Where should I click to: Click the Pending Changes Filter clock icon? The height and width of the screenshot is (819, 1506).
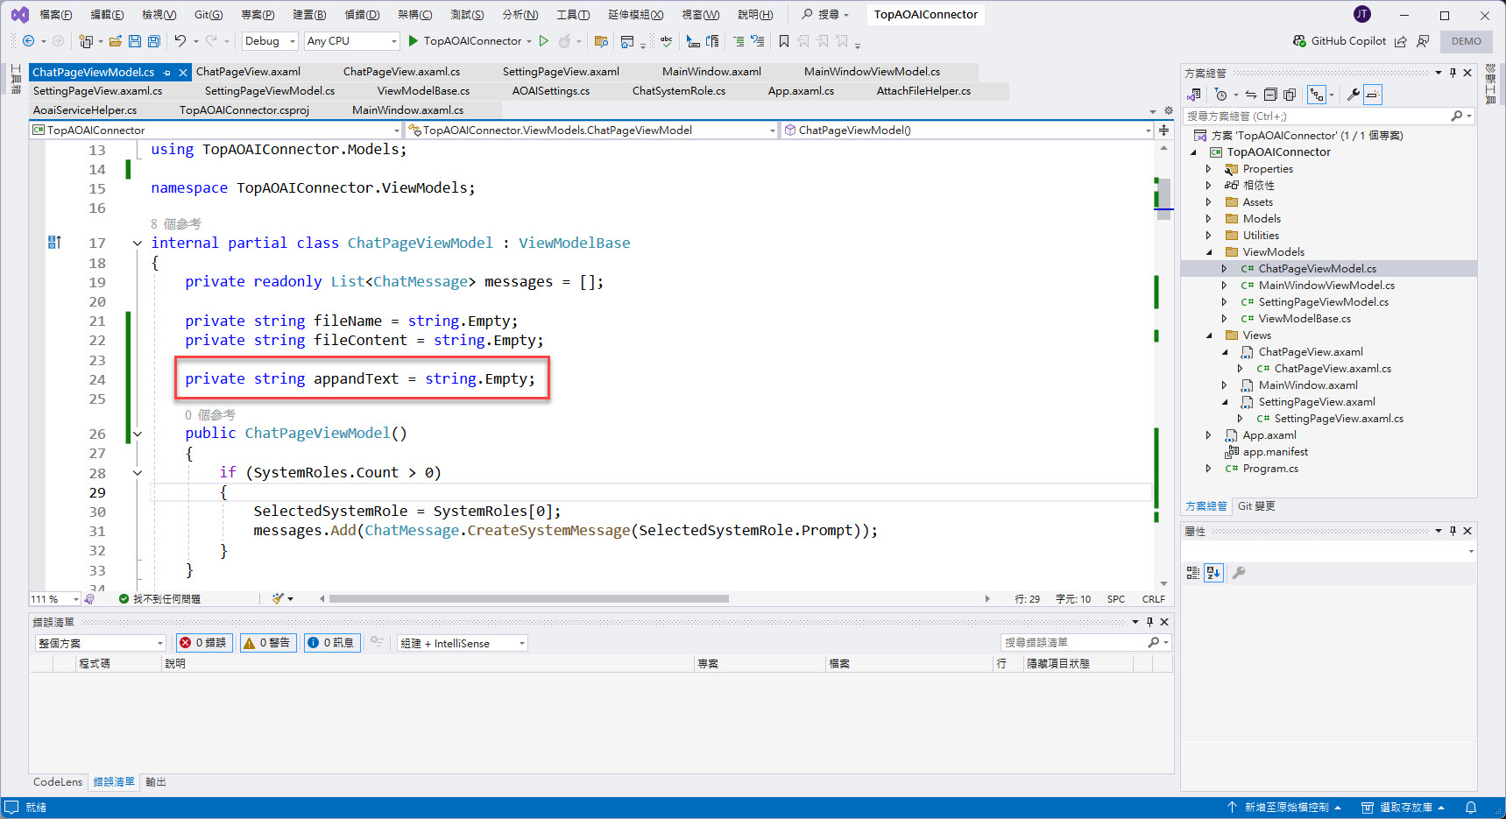[x=1221, y=95]
